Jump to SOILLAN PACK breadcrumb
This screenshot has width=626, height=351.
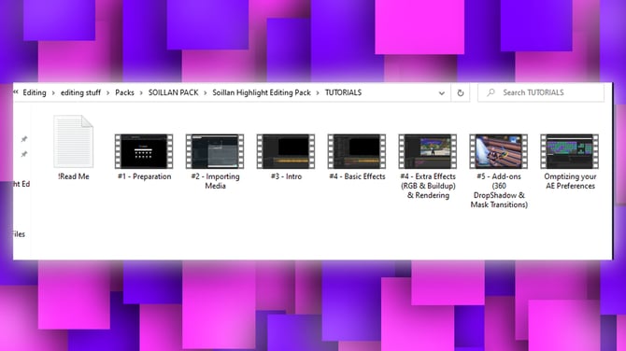click(x=173, y=92)
